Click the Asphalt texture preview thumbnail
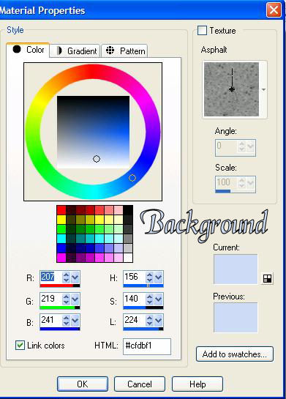 click(x=231, y=89)
